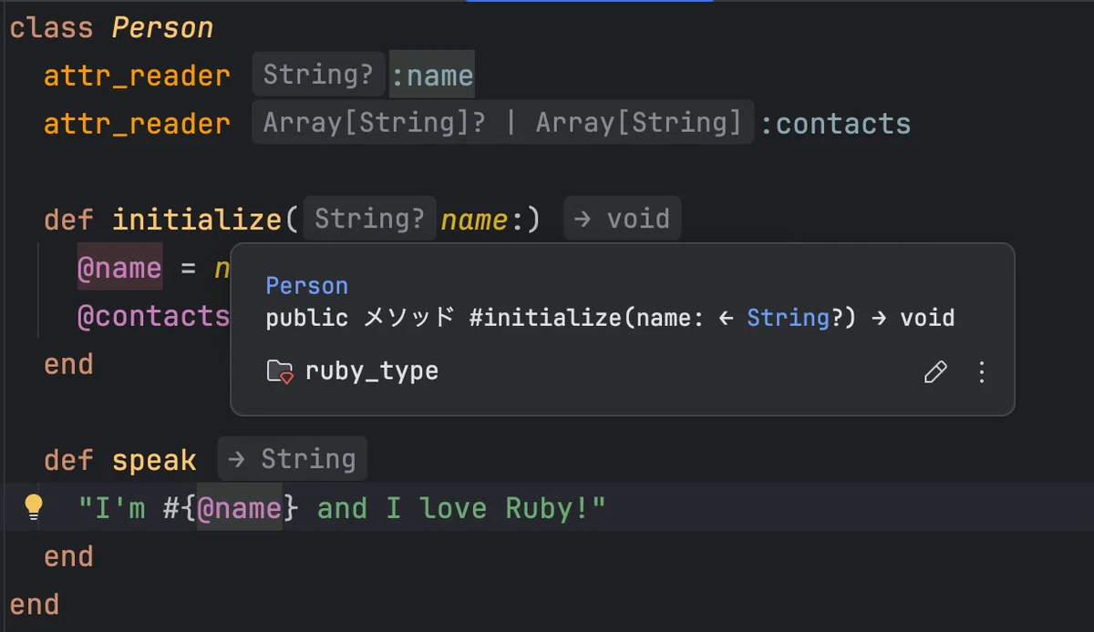Place cursor on the Person class name
Viewport: 1094px width, 632px height.
162,27
